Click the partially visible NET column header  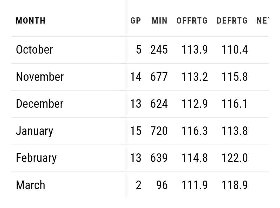pos(262,21)
